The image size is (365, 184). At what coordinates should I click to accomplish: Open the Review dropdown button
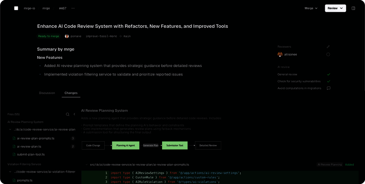pos(335,8)
